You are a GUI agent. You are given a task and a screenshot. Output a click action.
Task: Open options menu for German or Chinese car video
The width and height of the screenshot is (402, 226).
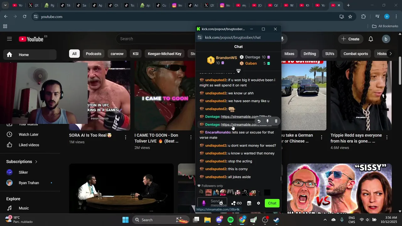pos(322,137)
